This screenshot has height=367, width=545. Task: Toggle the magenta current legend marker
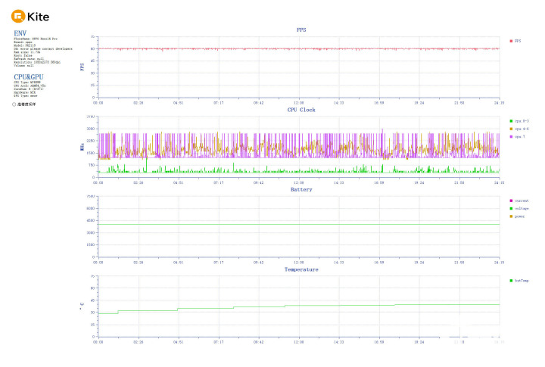(511, 201)
